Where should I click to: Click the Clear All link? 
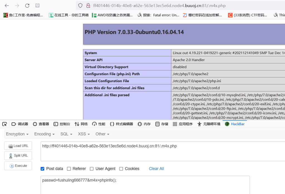156,168
